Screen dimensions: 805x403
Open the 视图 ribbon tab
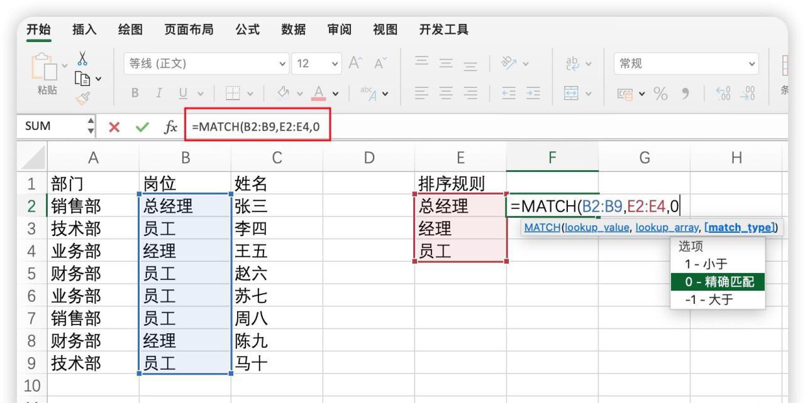click(x=385, y=30)
